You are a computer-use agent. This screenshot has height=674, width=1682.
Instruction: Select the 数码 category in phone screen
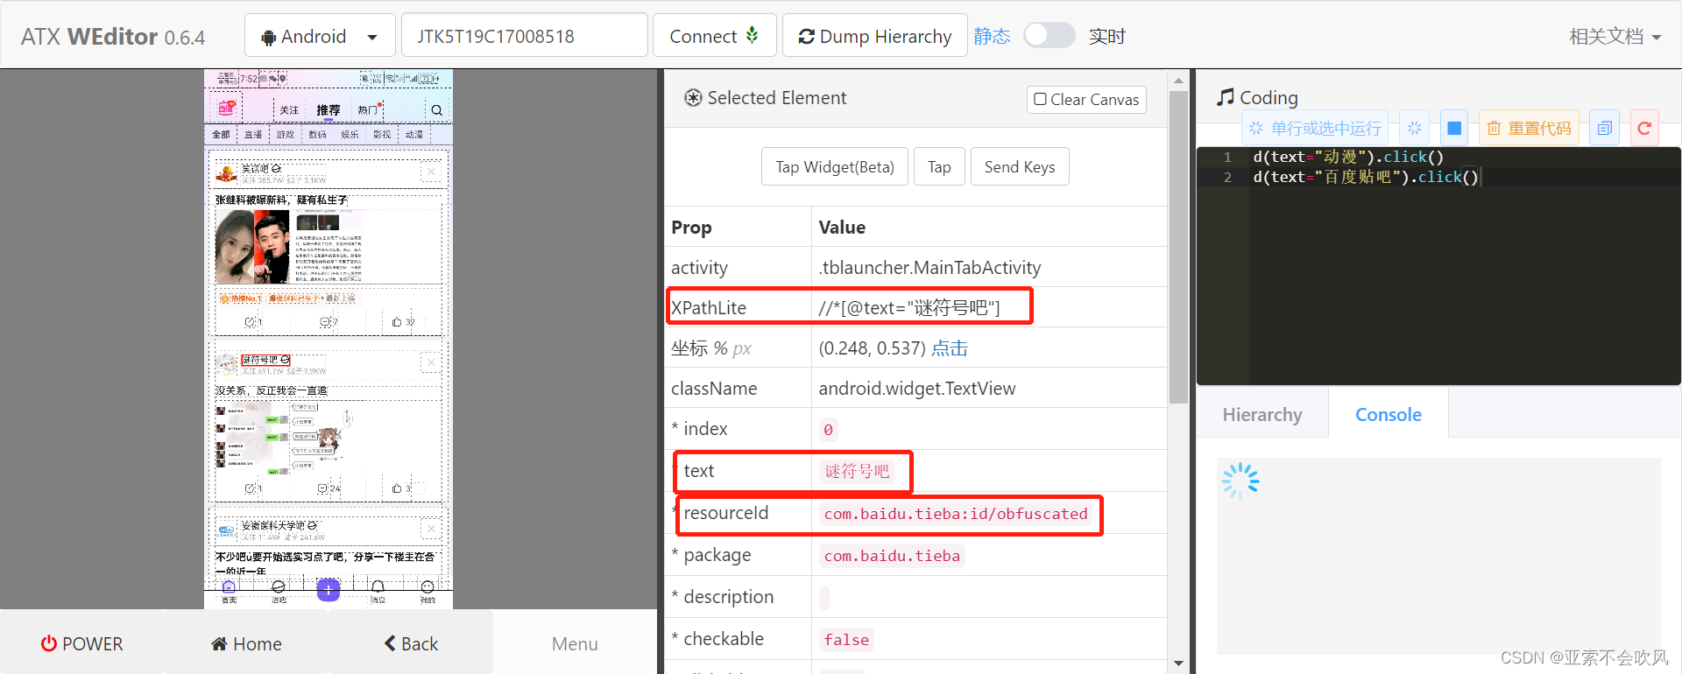click(x=317, y=135)
